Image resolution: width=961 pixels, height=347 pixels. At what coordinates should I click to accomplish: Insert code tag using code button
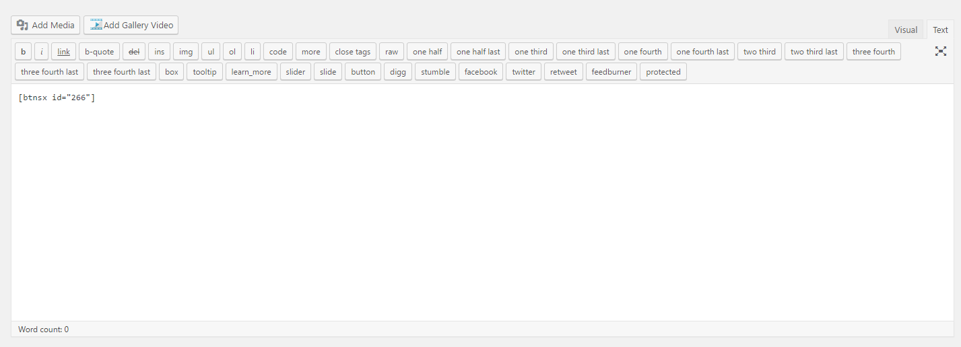(278, 52)
